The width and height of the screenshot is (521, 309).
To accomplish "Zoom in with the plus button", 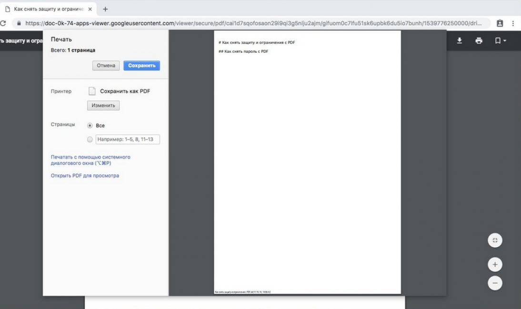I will pyautogui.click(x=495, y=264).
